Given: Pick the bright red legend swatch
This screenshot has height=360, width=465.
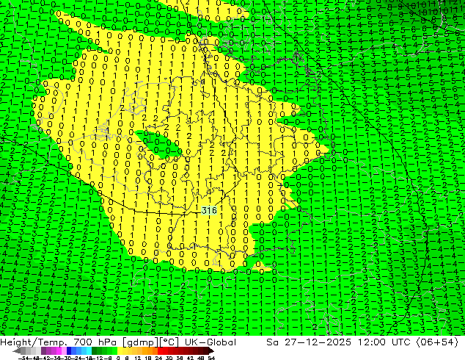Looking at the screenshot, I should [x=160, y=350].
